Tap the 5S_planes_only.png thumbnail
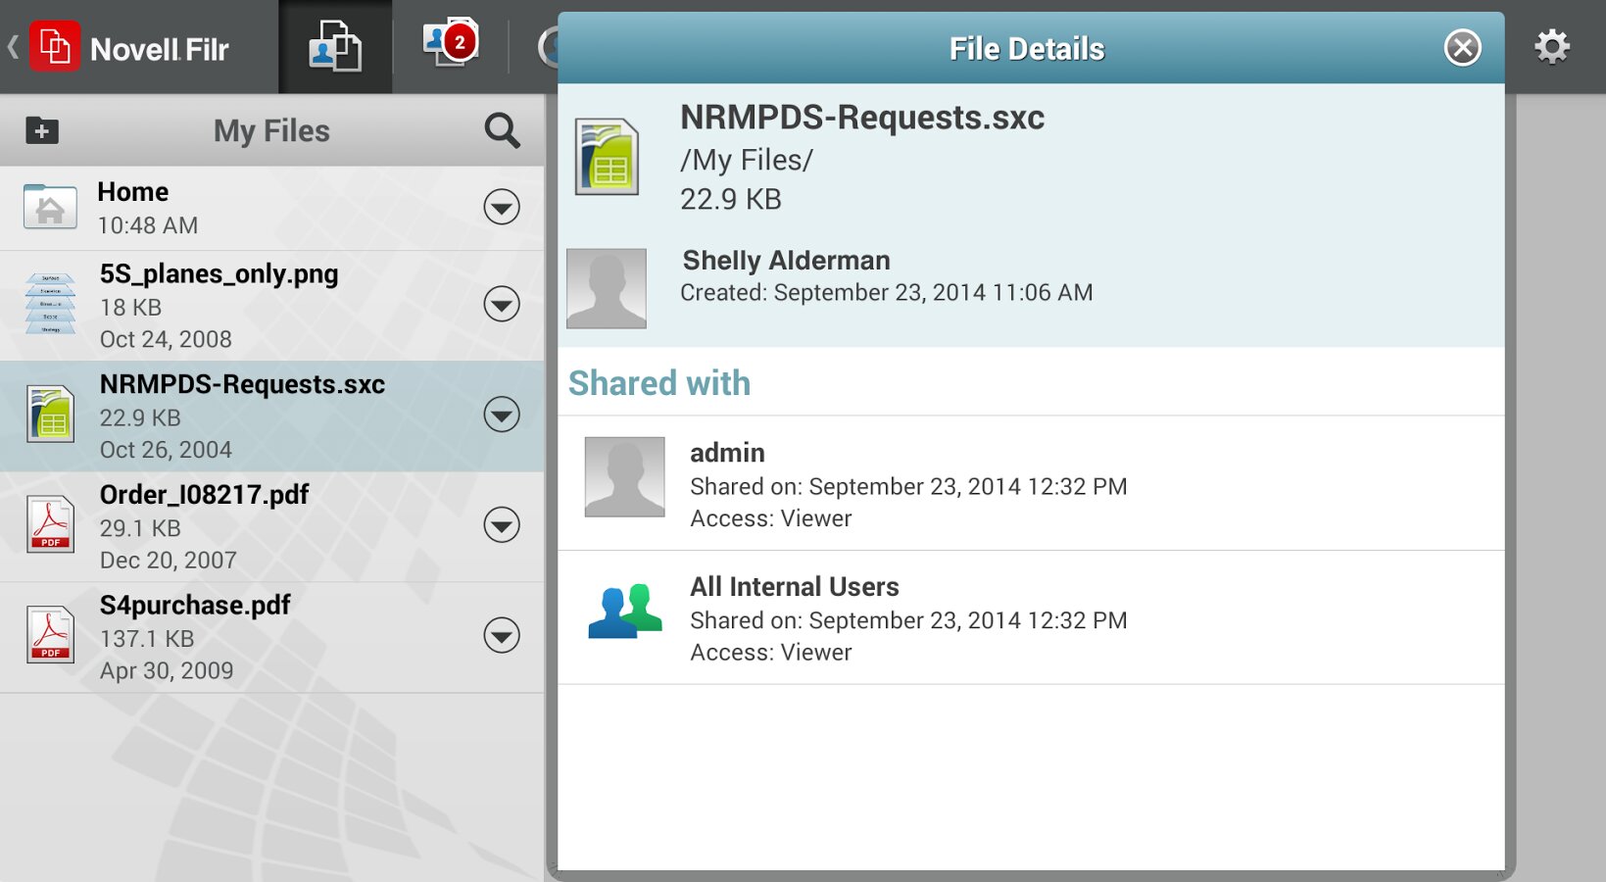This screenshot has height=882, width=1606. (x=50, y=305)
